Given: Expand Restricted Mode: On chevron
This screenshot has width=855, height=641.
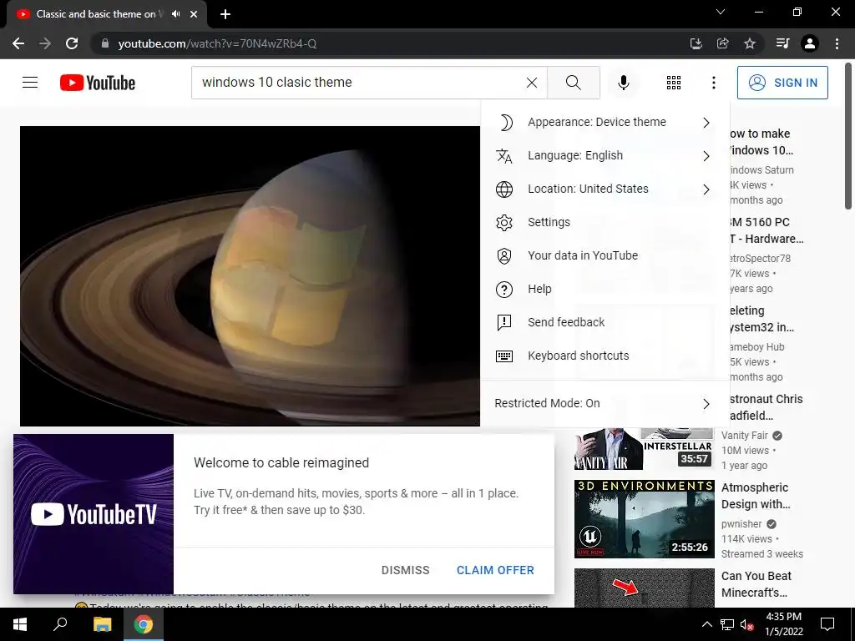Looking at the screenshot, I should click(706, 404).
